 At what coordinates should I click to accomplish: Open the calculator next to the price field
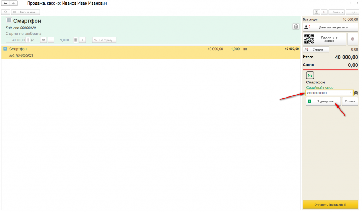[x=28, y=40]
